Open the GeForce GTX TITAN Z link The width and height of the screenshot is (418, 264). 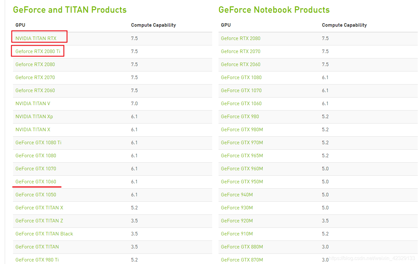[x=39, y=221]
